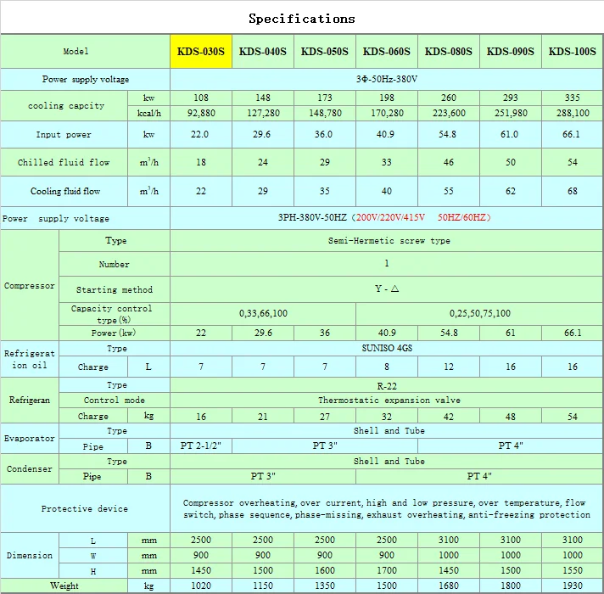
Task: Click Thermostatic expansion valve value
Action: pos(389,401)
